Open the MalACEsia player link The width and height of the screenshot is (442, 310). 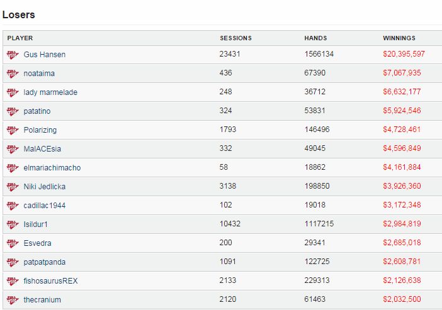42,148
